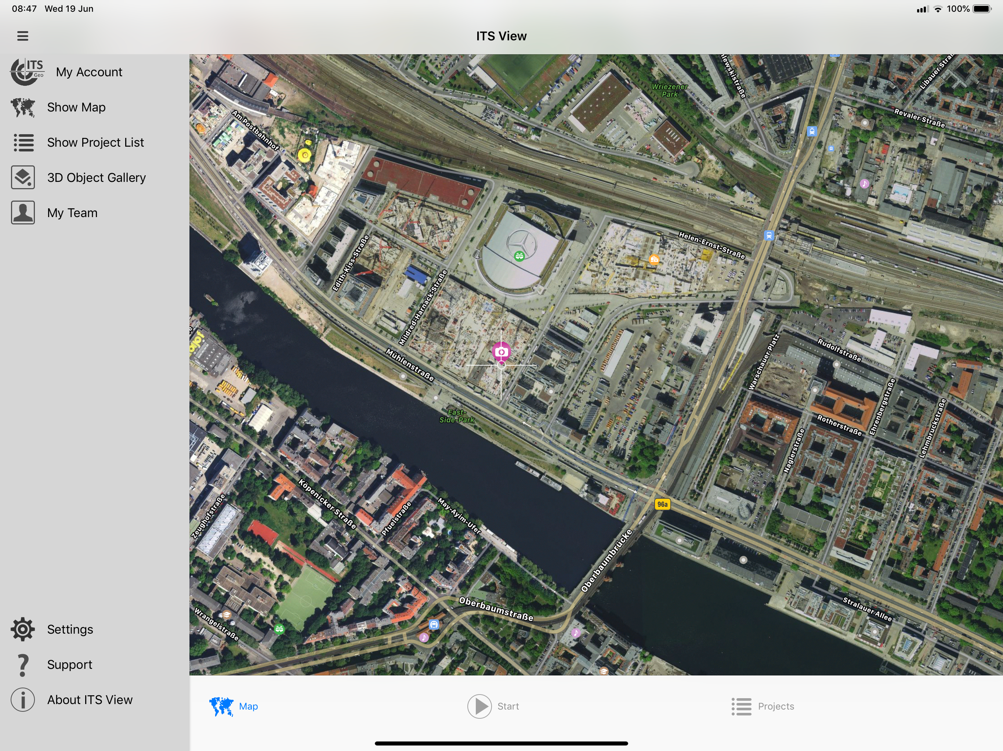The image size is (1003, 751).
Task: Click the 96a road shield
Action: 662,504
